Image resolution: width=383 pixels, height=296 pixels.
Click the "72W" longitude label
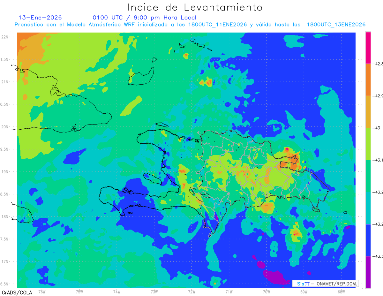(191, 292)
